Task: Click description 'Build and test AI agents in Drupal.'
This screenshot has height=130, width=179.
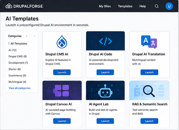Action: pos(103,112)
